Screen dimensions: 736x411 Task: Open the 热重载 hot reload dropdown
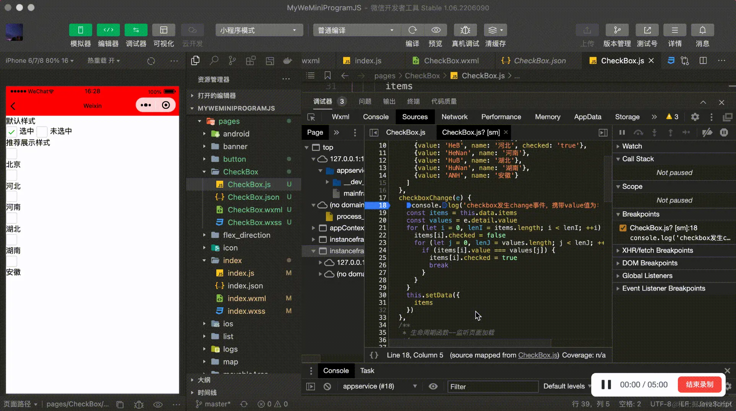click(x=104, y=61)
